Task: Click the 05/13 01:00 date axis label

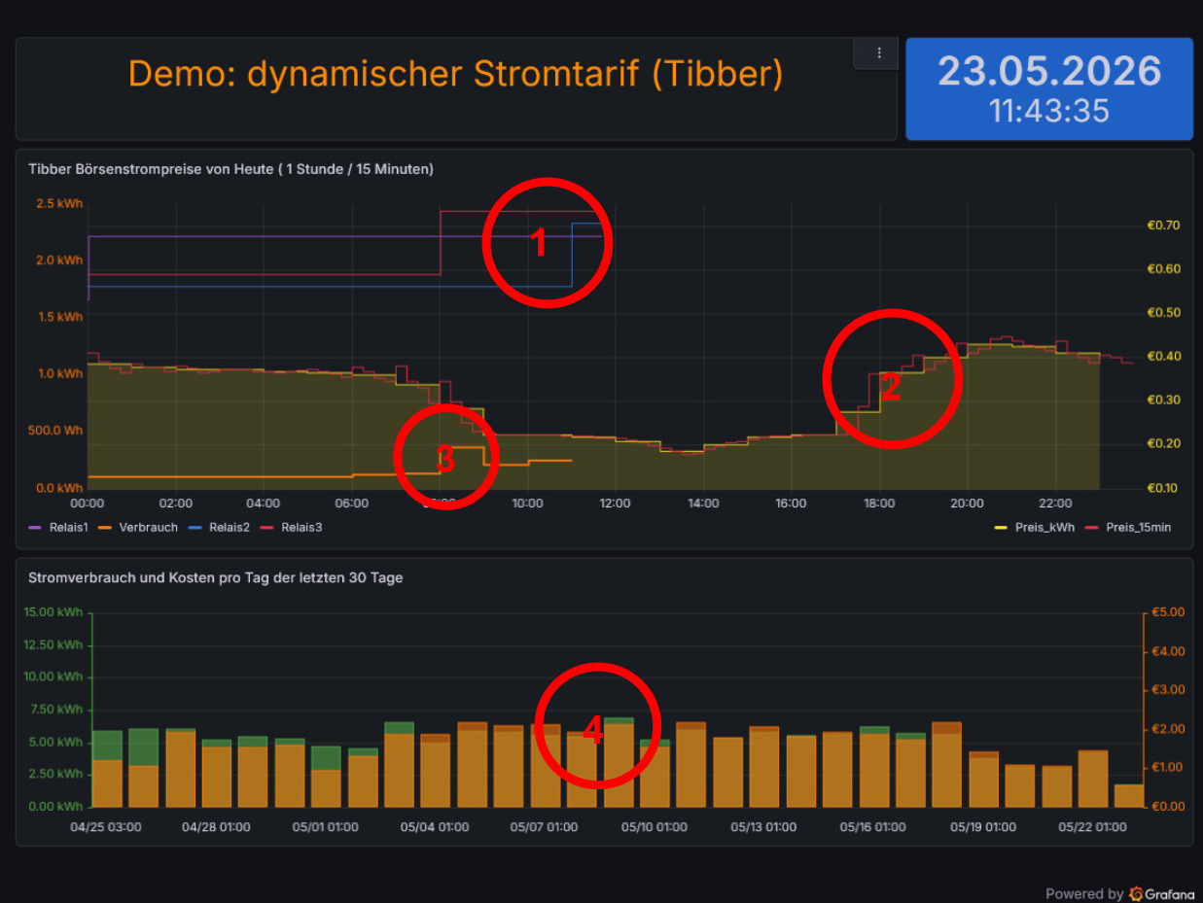Action: click(x=763, y=827)
